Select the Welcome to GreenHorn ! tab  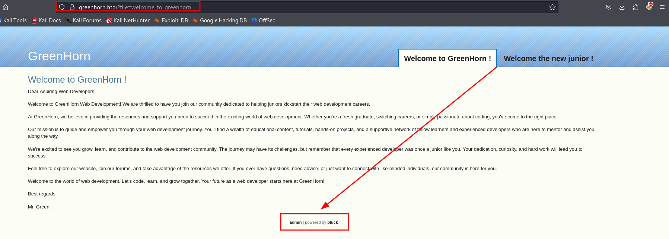point(447,58)
